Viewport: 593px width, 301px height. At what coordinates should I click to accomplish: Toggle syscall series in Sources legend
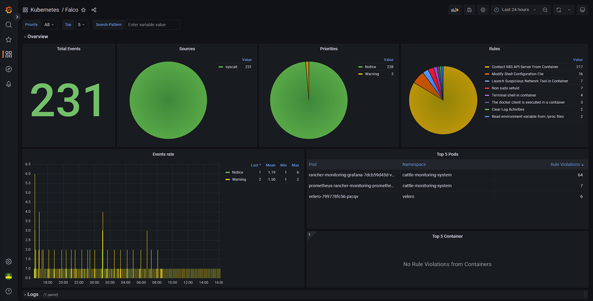[231, 67]
